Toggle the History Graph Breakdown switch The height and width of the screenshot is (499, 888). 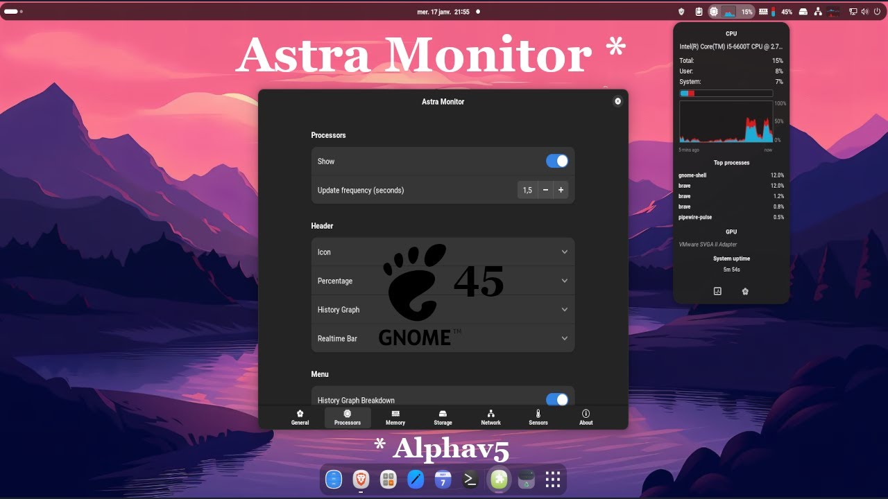(557, 400)
